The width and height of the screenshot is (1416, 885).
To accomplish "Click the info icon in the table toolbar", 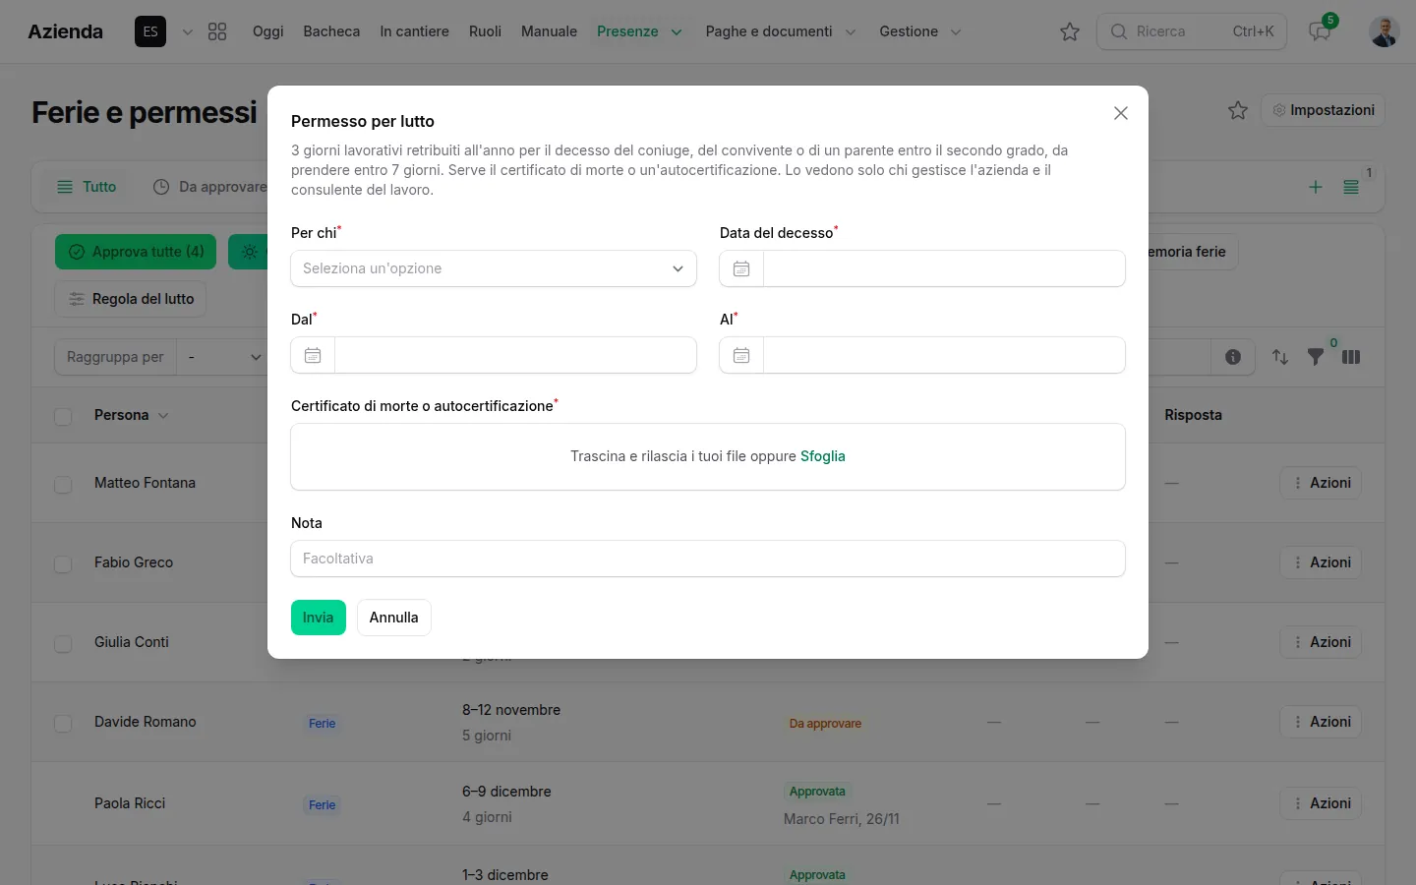I will coord(1233,357).
